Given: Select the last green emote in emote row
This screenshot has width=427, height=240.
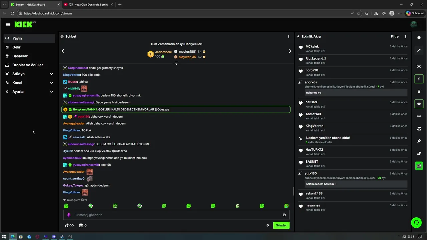Looking at the screenshot, I should (x=286, y=206).
